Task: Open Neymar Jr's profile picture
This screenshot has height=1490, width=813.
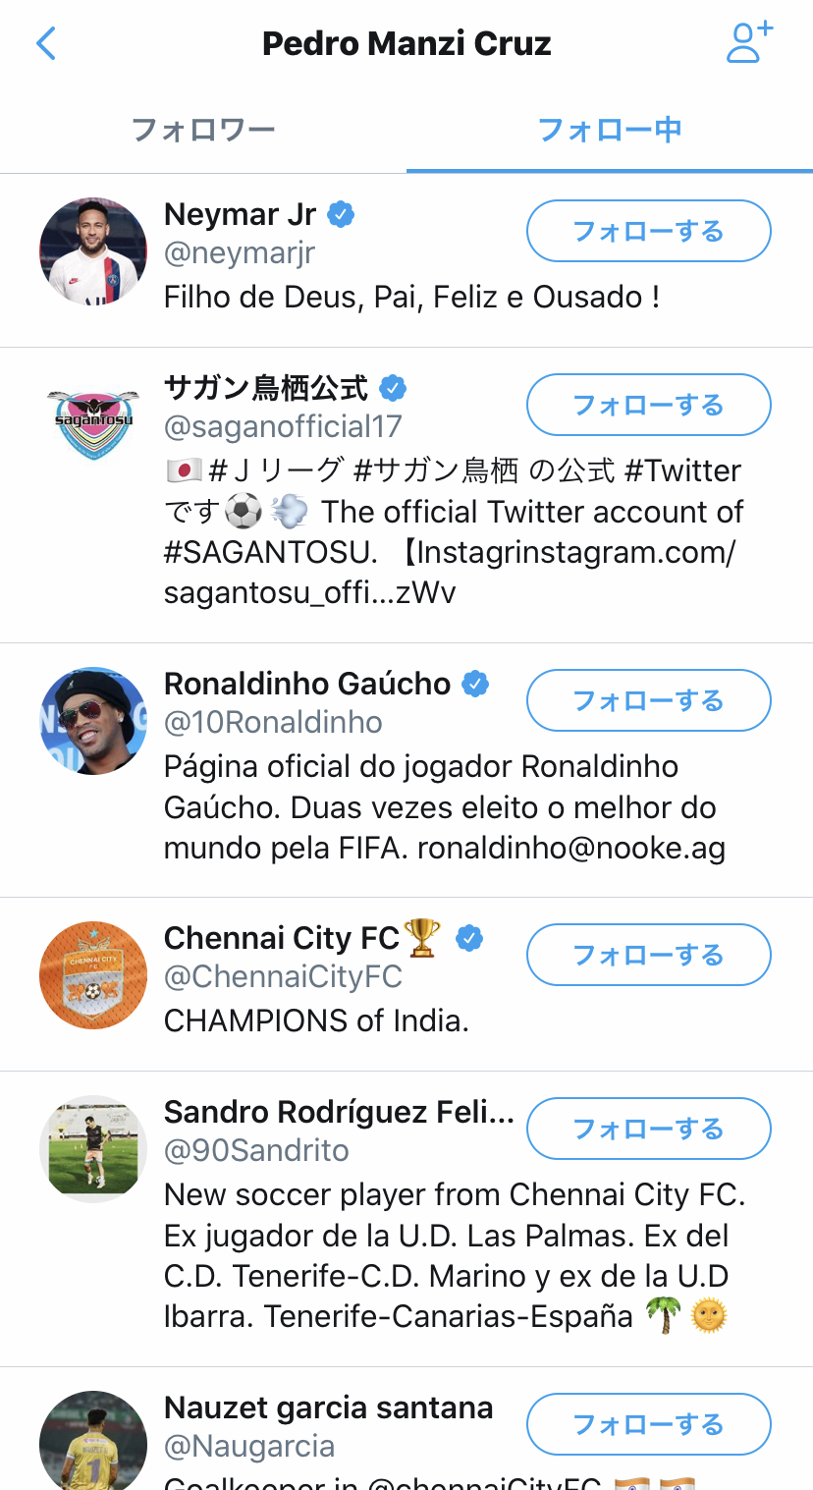Action: click(93, 250)
